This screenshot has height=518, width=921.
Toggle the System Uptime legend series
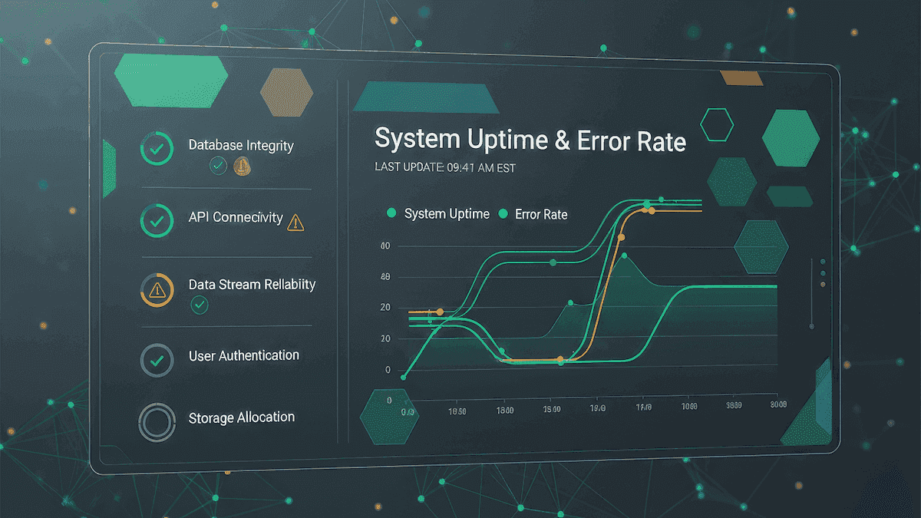click(438, 214)
